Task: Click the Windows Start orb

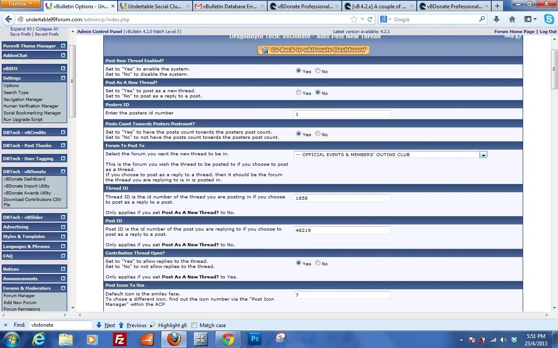Action: (x=11, y=339)
